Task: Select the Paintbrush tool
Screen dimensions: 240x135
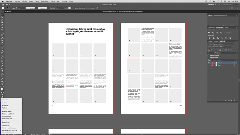Action: (2, 38)
